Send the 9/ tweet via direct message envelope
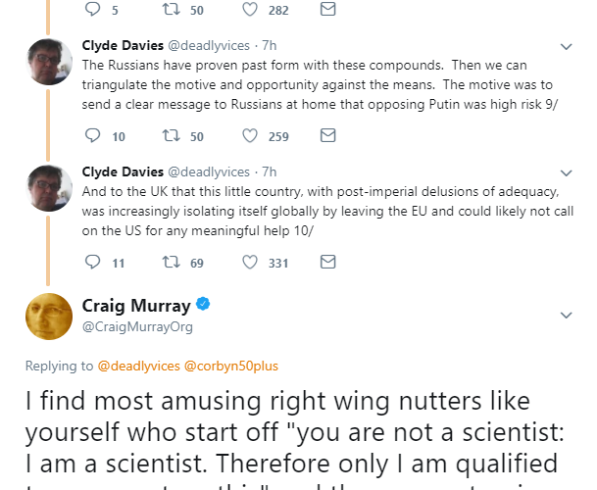Screen dimensions: 597x490 tap(328, 136)
